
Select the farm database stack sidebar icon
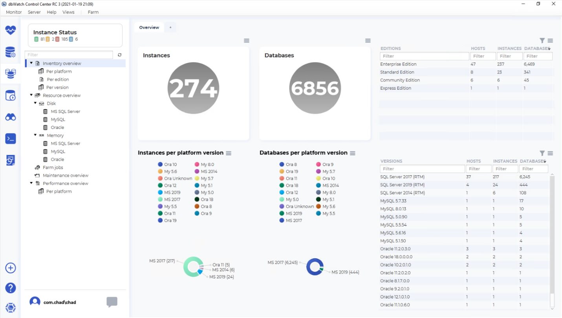pyautogui.click(x=11, y=74)
